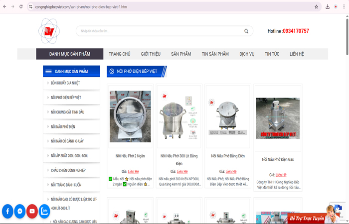Screen dimensions: 349x224
Task: Open Nồi Nấu Phở Bằng Điện product image
Action: click(x=228, y=116)
